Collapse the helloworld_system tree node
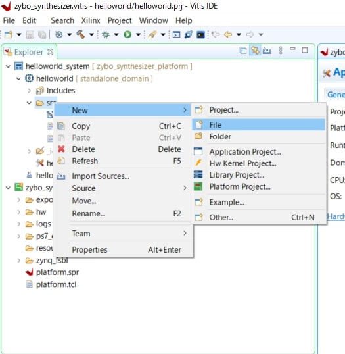The height and width of the screenshot is (354, 345). 8,66
